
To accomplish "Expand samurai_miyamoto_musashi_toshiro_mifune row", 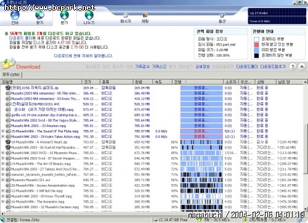I will tap(3, 174).
